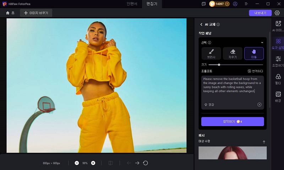The width and height of the screenshot is (284, 170).
Task: Click the zoom in plus button
Action: pyautogui.click(x=93, y=163)
